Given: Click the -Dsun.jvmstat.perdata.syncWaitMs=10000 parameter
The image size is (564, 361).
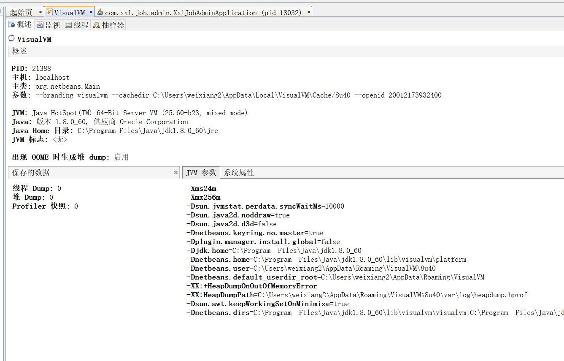Looking at the screenshot, I should point(265,206).
